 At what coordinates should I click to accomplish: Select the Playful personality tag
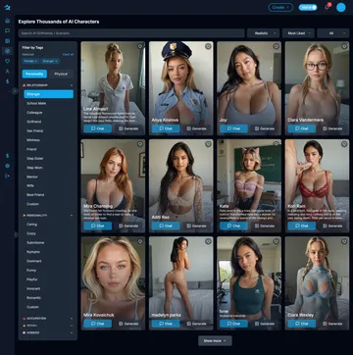pyautogui.click(x=49, y=279)
